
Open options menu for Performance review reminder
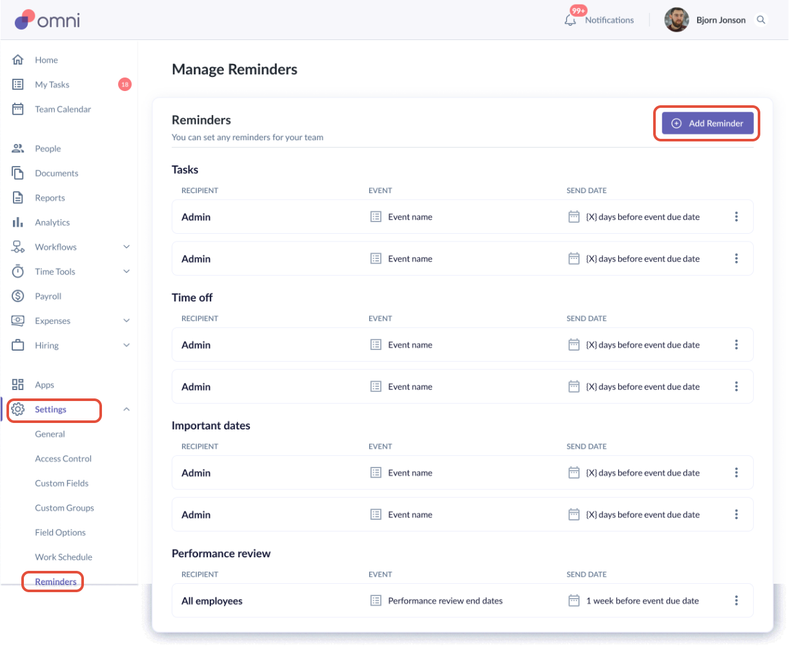click(x=736, y=601)
